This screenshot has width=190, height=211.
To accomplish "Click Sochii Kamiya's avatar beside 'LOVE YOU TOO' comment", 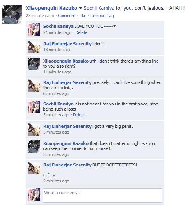I will point(34,29).
